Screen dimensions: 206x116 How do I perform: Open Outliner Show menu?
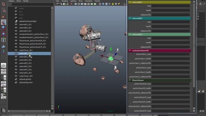point(19,1)
